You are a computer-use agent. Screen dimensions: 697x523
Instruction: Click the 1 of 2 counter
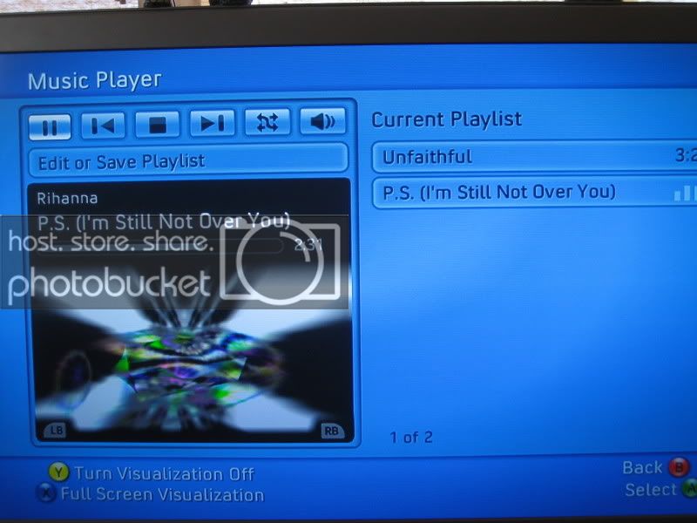pos(411,438)
